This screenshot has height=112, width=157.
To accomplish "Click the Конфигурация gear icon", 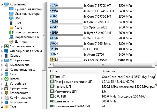I will point(6,98).
